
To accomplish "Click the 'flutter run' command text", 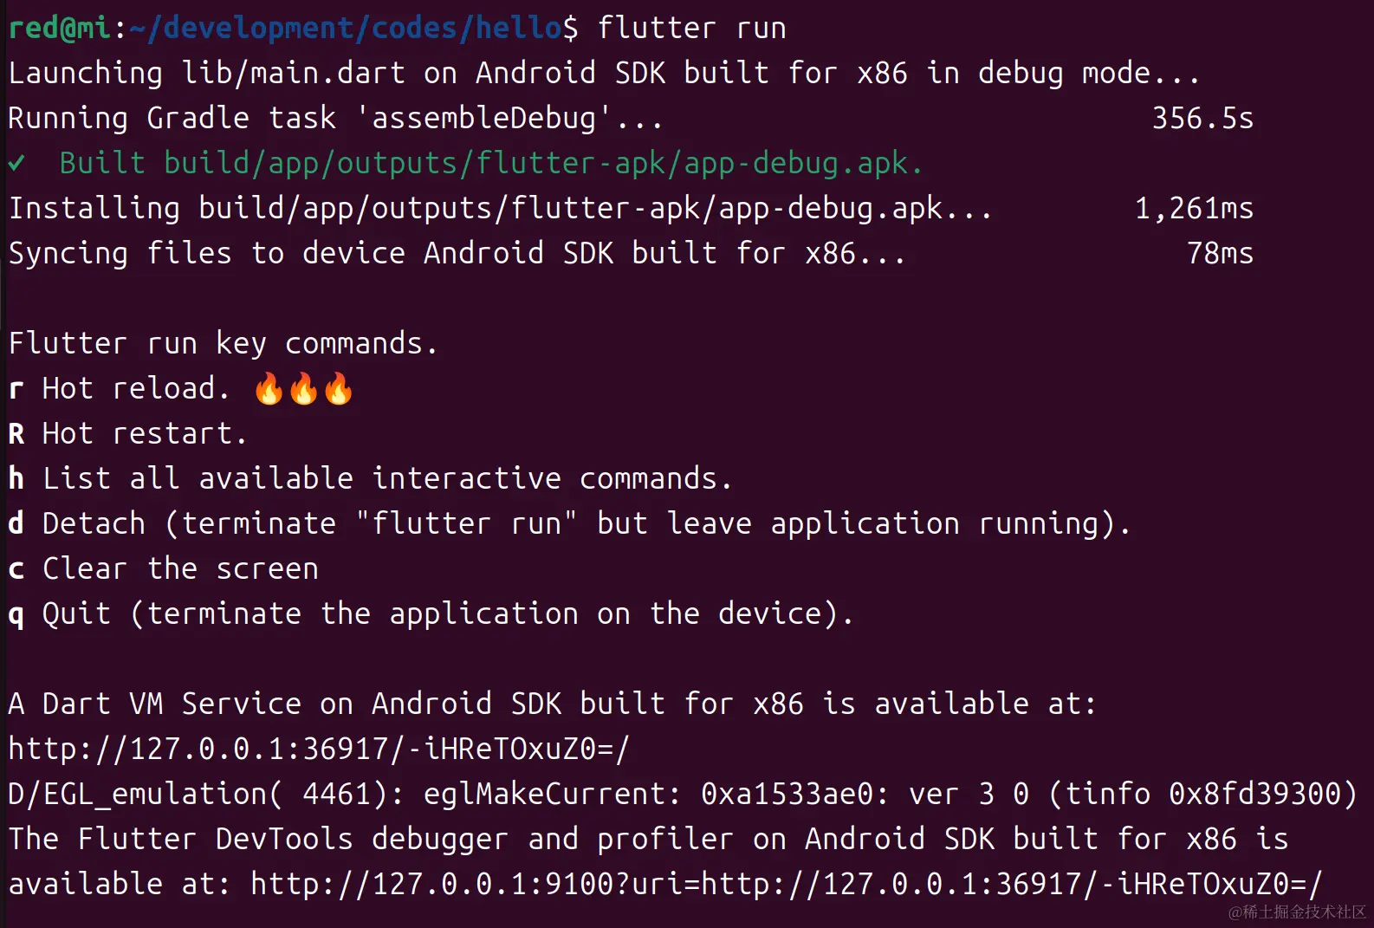I will (692, 28).
